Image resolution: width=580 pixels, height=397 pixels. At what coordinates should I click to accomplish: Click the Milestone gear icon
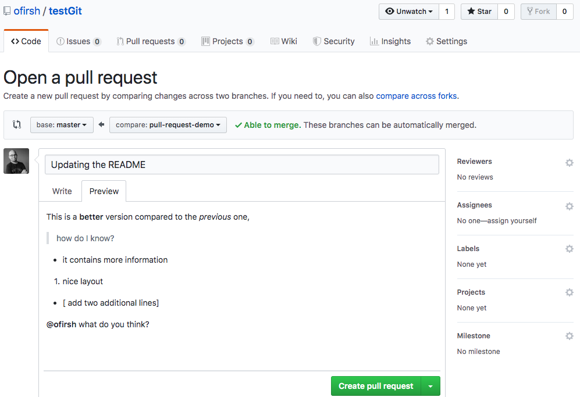(x=569, y=337)
